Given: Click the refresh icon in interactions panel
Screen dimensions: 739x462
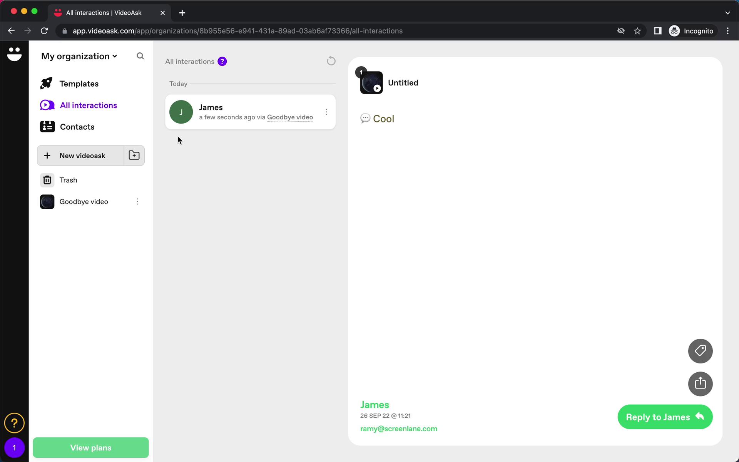Looking at the screenshot, I should tap(331, 61).
